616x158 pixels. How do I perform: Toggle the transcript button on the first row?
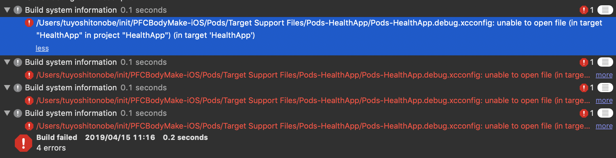(x=605, y=10)
